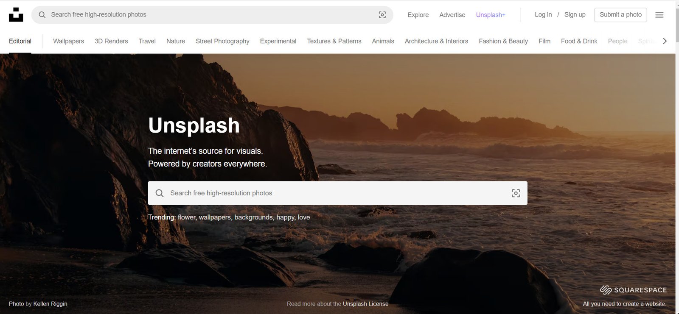Open the Advertise page
The height and width of the screenshot is (314, 679).
click(452, 15)
